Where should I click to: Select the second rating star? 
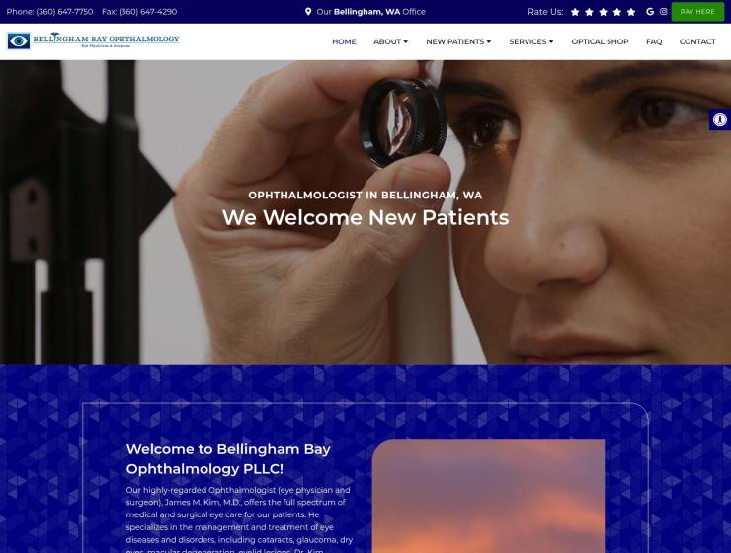[589, 12]
